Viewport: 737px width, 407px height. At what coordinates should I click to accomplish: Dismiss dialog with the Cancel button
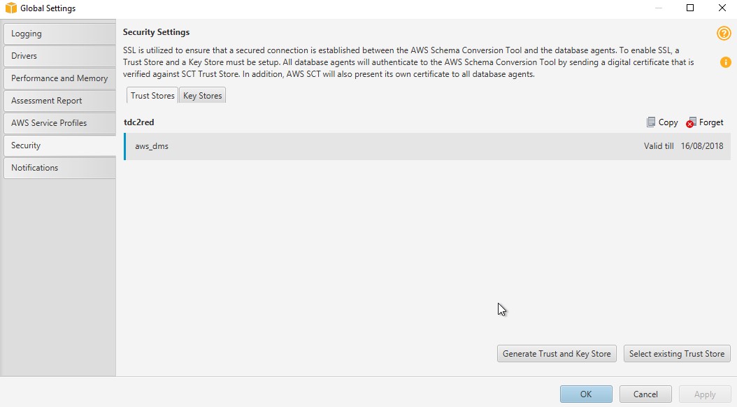tap(645, 394)
